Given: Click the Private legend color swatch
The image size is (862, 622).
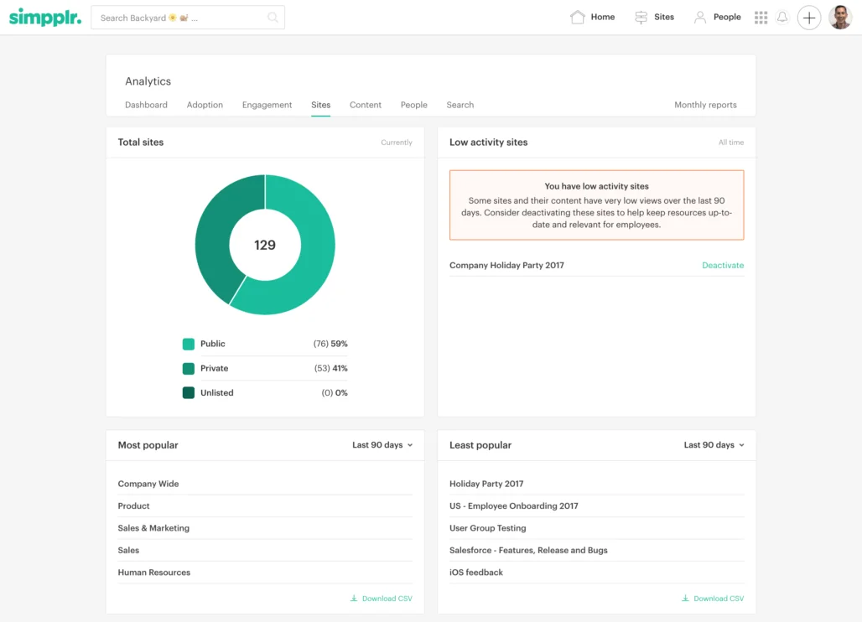Looking at the screenshot, I should click(x=189, y=369).
